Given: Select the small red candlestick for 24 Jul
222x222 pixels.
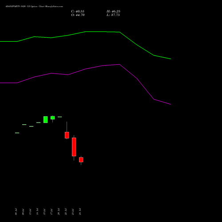Looking at the screenshot, I should [x=81, y=160].
